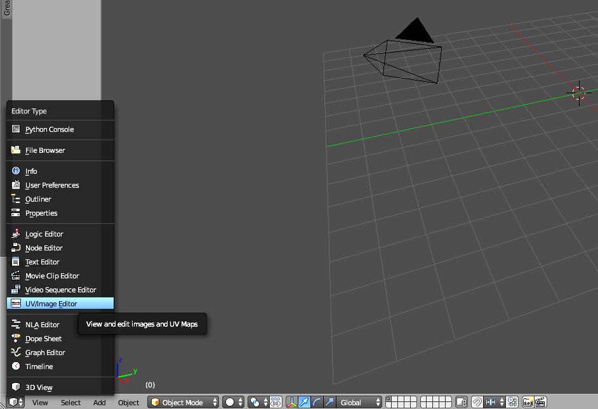Toggle the 3D manipulator widget
This screenshot has height=409, width=598.
(x=292, y=402)
